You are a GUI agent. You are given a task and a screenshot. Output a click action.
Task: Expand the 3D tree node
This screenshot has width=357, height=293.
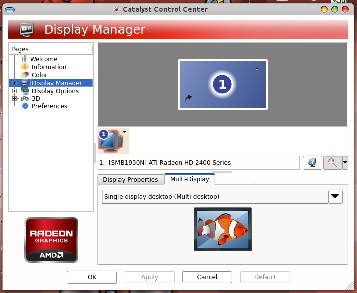click(14, 98)
